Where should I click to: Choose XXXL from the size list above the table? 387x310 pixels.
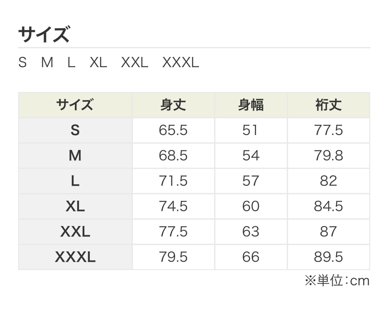(x=180, y=63)
